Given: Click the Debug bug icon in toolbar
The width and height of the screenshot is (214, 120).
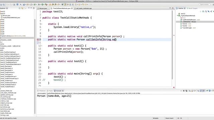Looking at the screenshot, I should (x=39, y=4).
